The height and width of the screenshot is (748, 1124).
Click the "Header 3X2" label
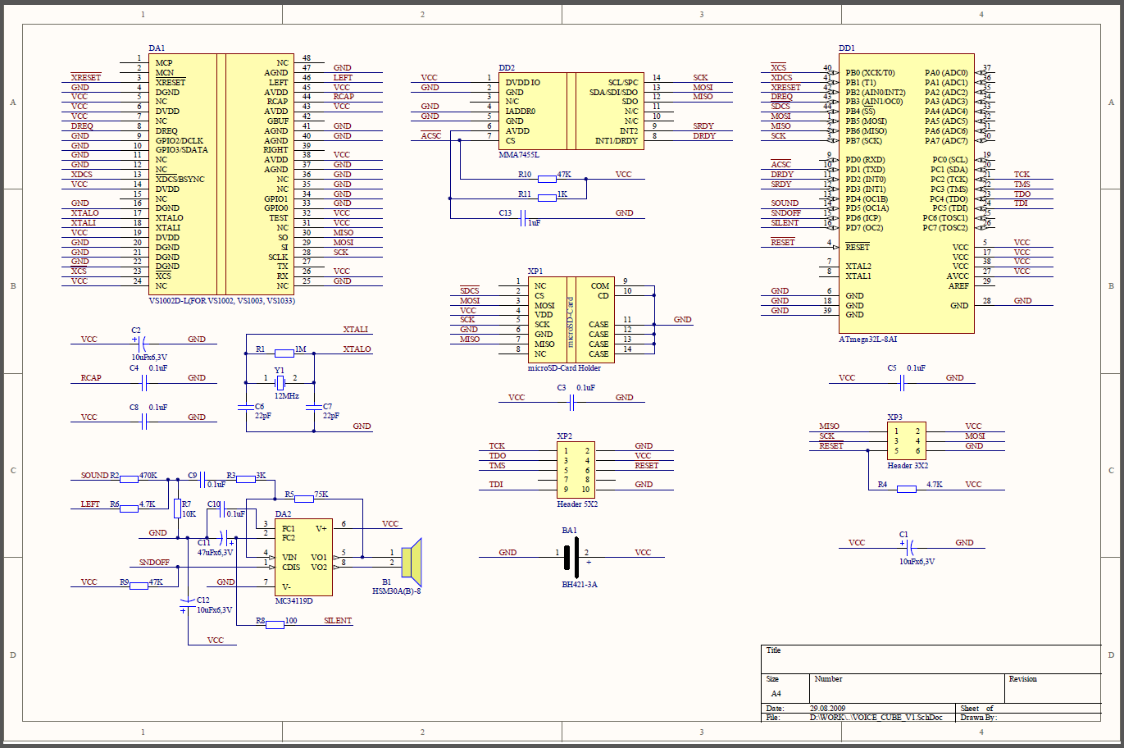pos(908,466)
